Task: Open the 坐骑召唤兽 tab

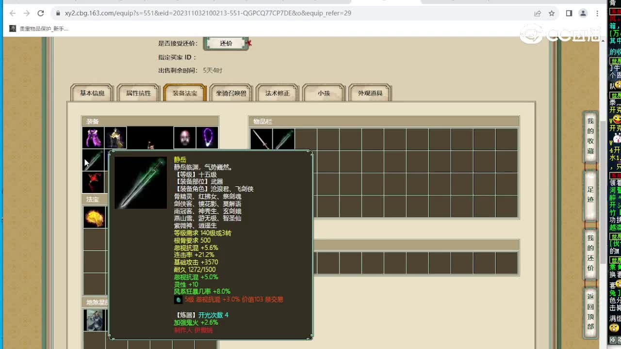Action: pos(231,93)
